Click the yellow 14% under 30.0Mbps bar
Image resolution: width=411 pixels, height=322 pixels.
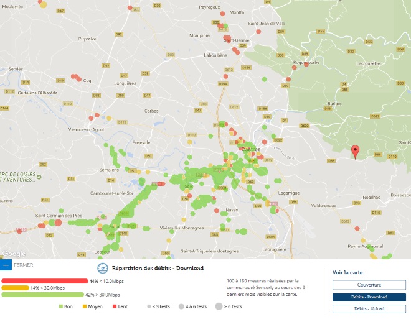(15, 288)
